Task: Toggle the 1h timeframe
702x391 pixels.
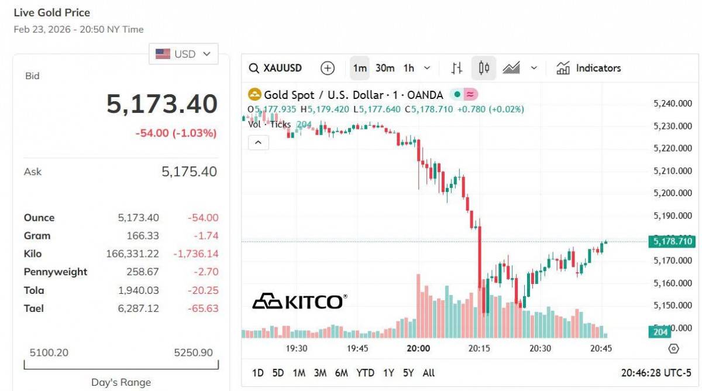Action: (408, 68)
